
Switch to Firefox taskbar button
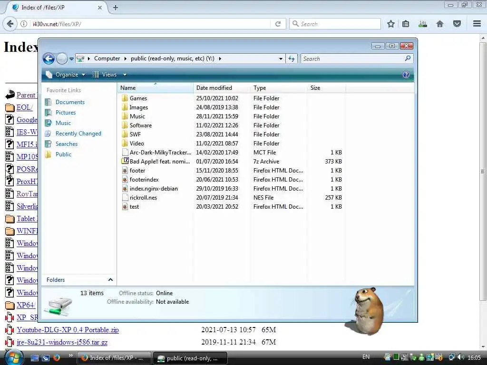click(x=114, y=358)
